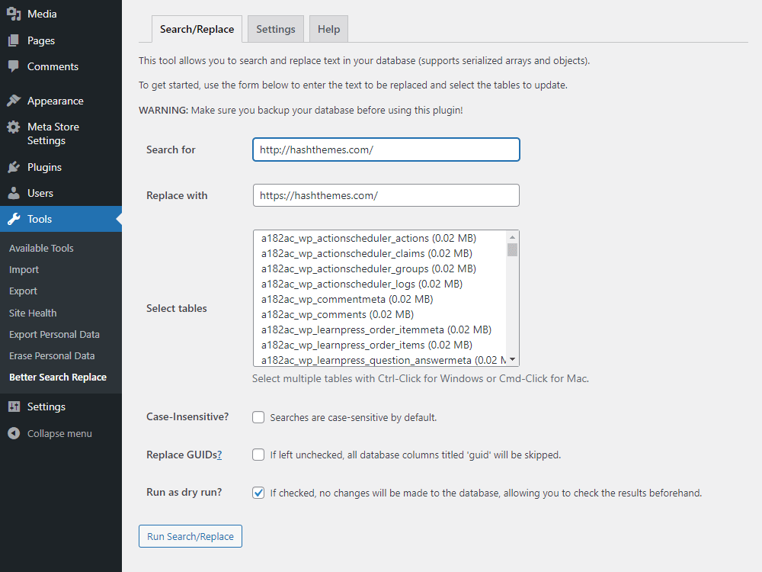Click the Settings sliders icon in sidebar

tap(14, 407)
